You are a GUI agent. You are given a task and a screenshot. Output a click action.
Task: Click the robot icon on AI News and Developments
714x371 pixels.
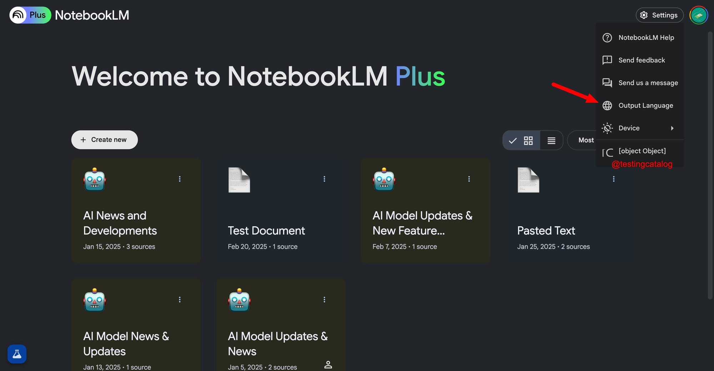[x=95, y=179]
